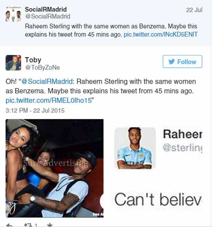Click the @SocialRMadrid mention in Toby's tweet

click(x=47, y=82)
